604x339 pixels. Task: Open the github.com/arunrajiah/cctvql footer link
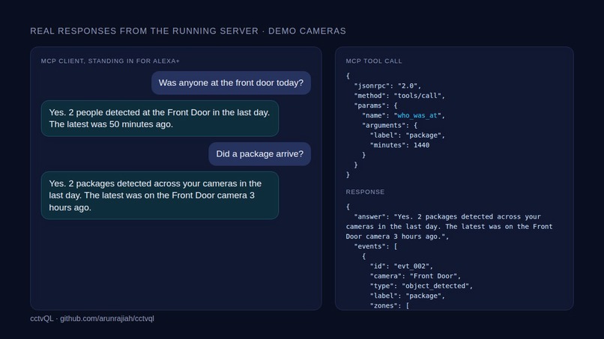(107, 319)
